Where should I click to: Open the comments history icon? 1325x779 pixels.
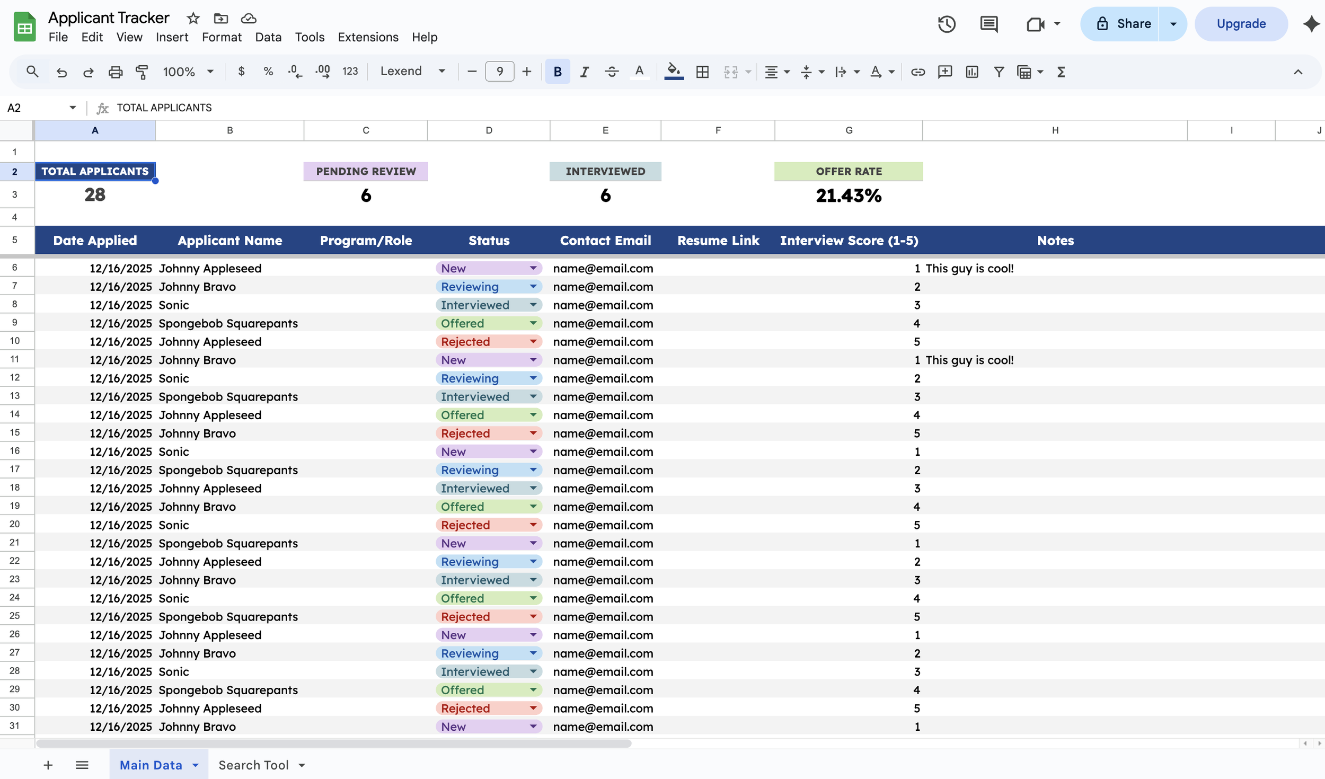(988, 24)
